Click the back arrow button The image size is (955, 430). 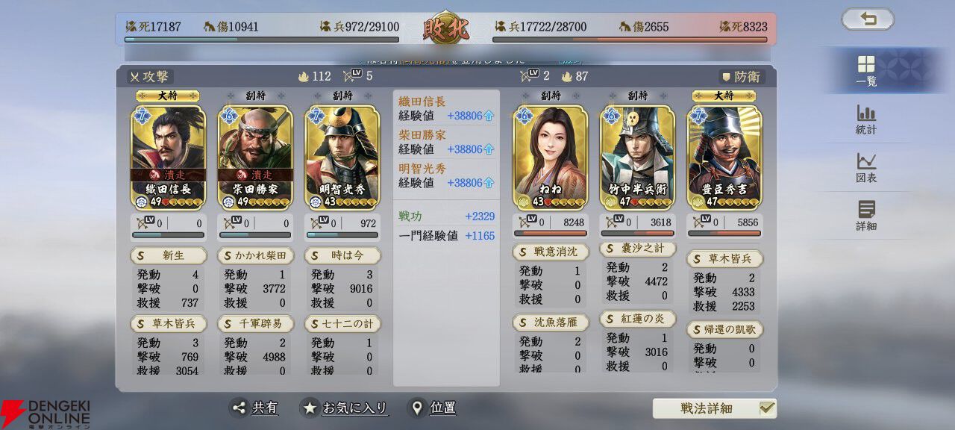pyautogui.click(x=868, y=19)
